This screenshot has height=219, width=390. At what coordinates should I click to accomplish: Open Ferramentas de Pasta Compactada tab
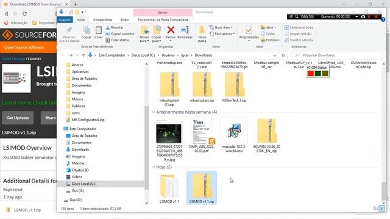click(x=163, y=19)
